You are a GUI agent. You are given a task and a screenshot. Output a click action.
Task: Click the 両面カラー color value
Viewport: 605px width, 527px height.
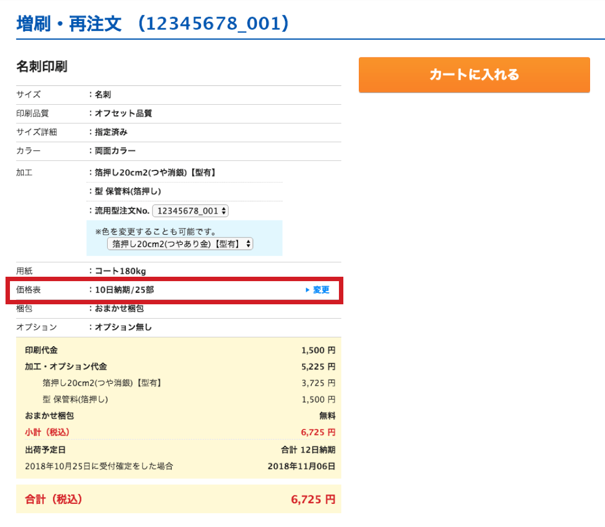(115, 151)
